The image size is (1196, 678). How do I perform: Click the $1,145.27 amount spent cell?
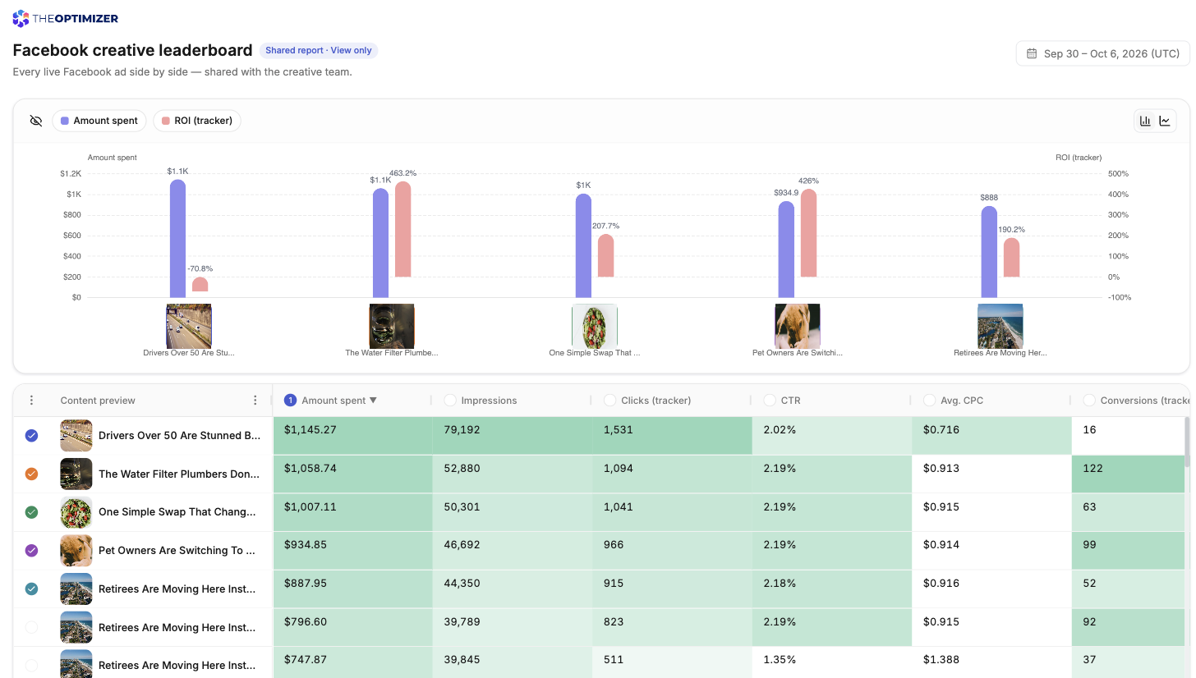pos(352,436)
